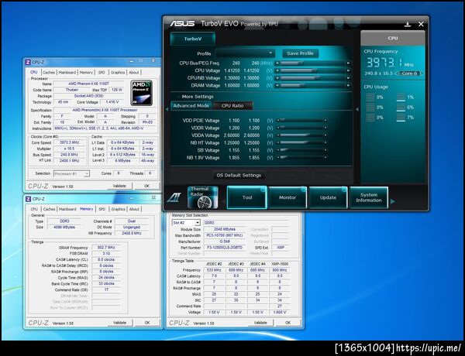The height and width of the screenshot is (356, 465).
Task: Lower CPU Voltage using its left arrow
Action: (277, 70)
